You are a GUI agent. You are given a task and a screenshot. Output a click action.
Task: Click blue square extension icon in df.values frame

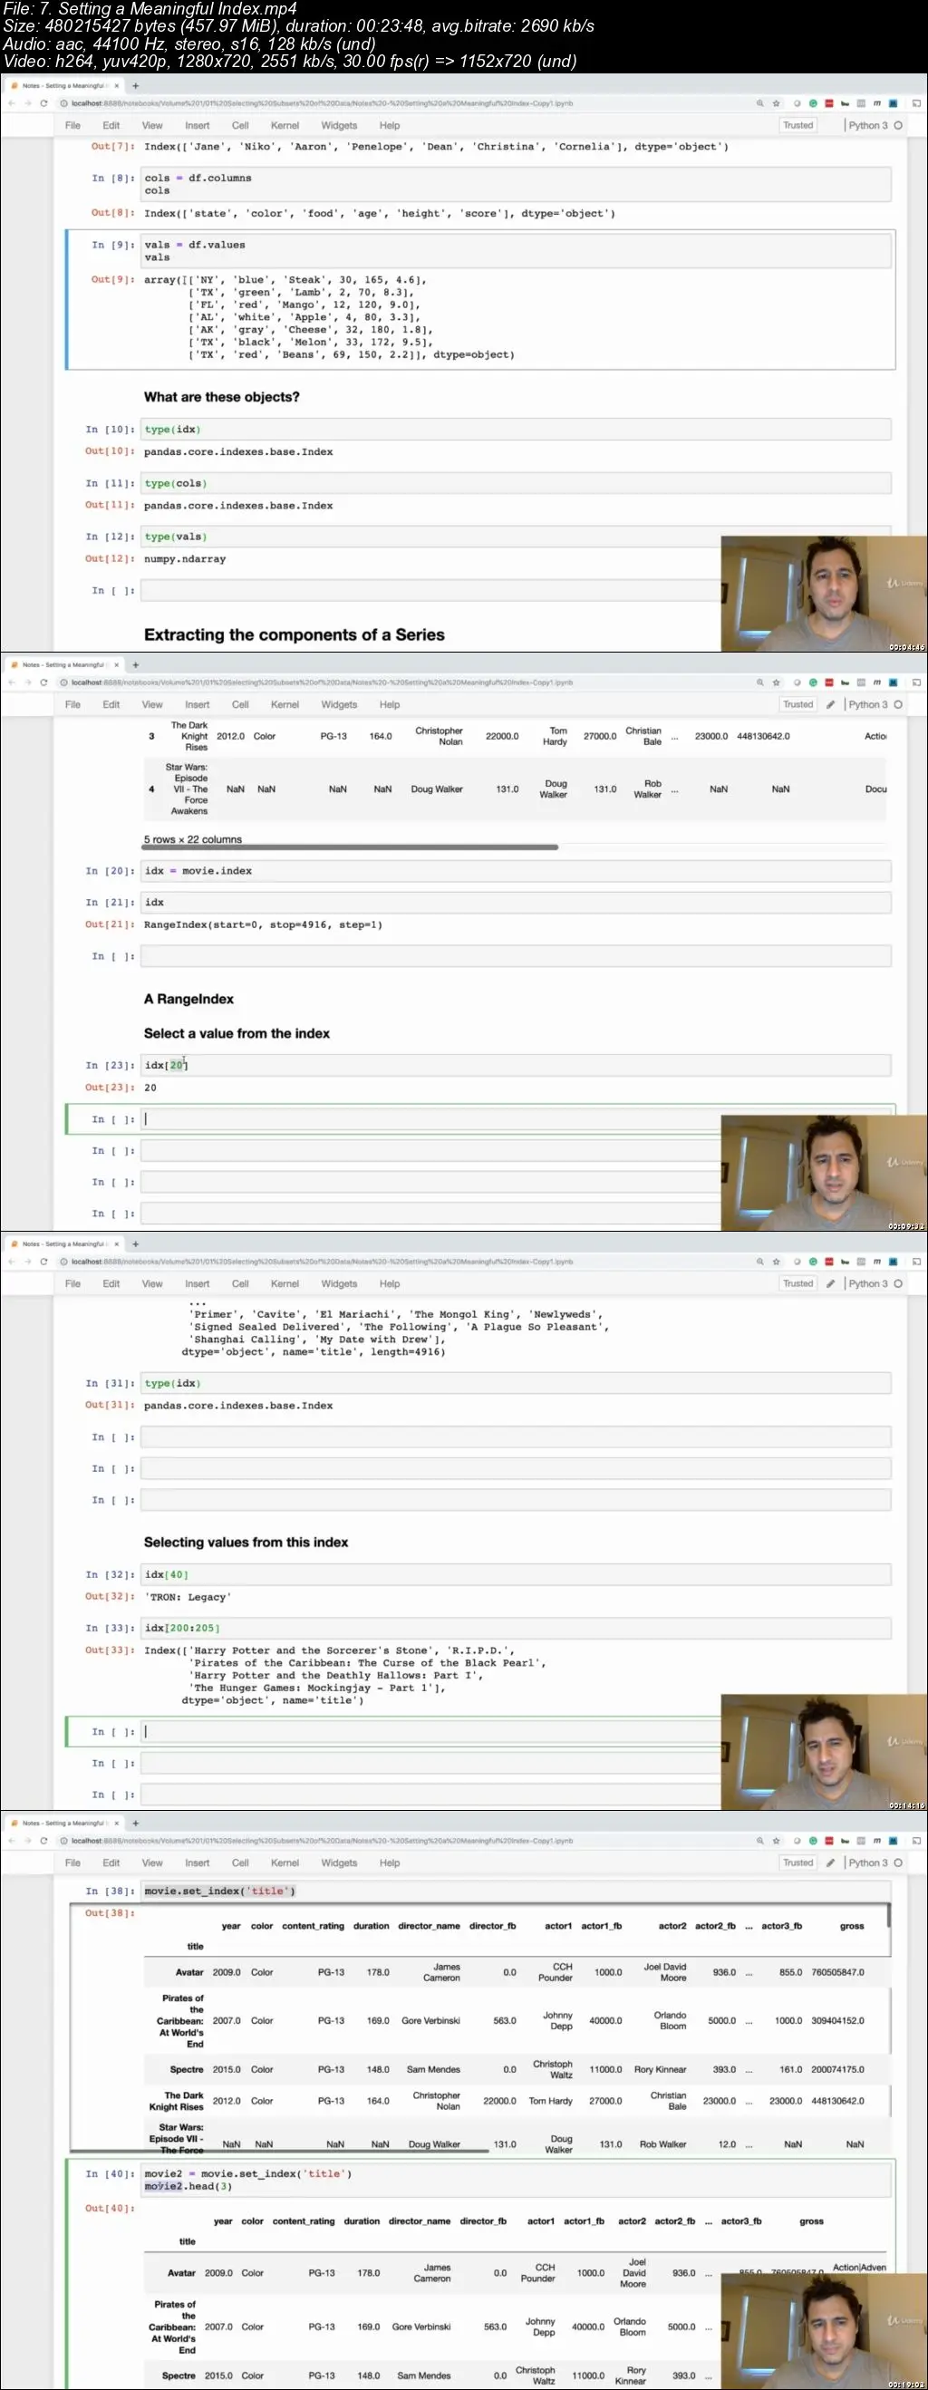pos(893,103)
